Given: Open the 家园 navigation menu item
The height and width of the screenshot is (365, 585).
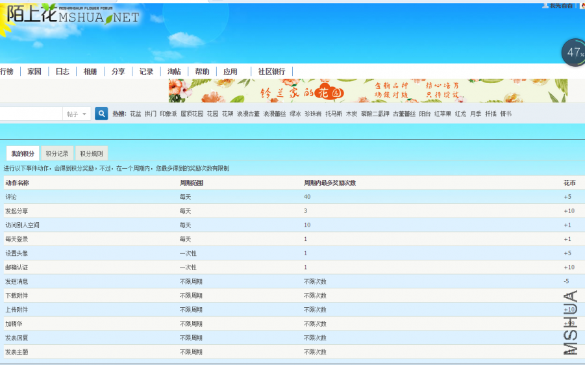Looking at the screenshot, I should 34,71.
